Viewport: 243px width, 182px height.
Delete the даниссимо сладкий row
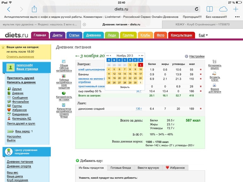pyautogui.click(x=201, y=109)
